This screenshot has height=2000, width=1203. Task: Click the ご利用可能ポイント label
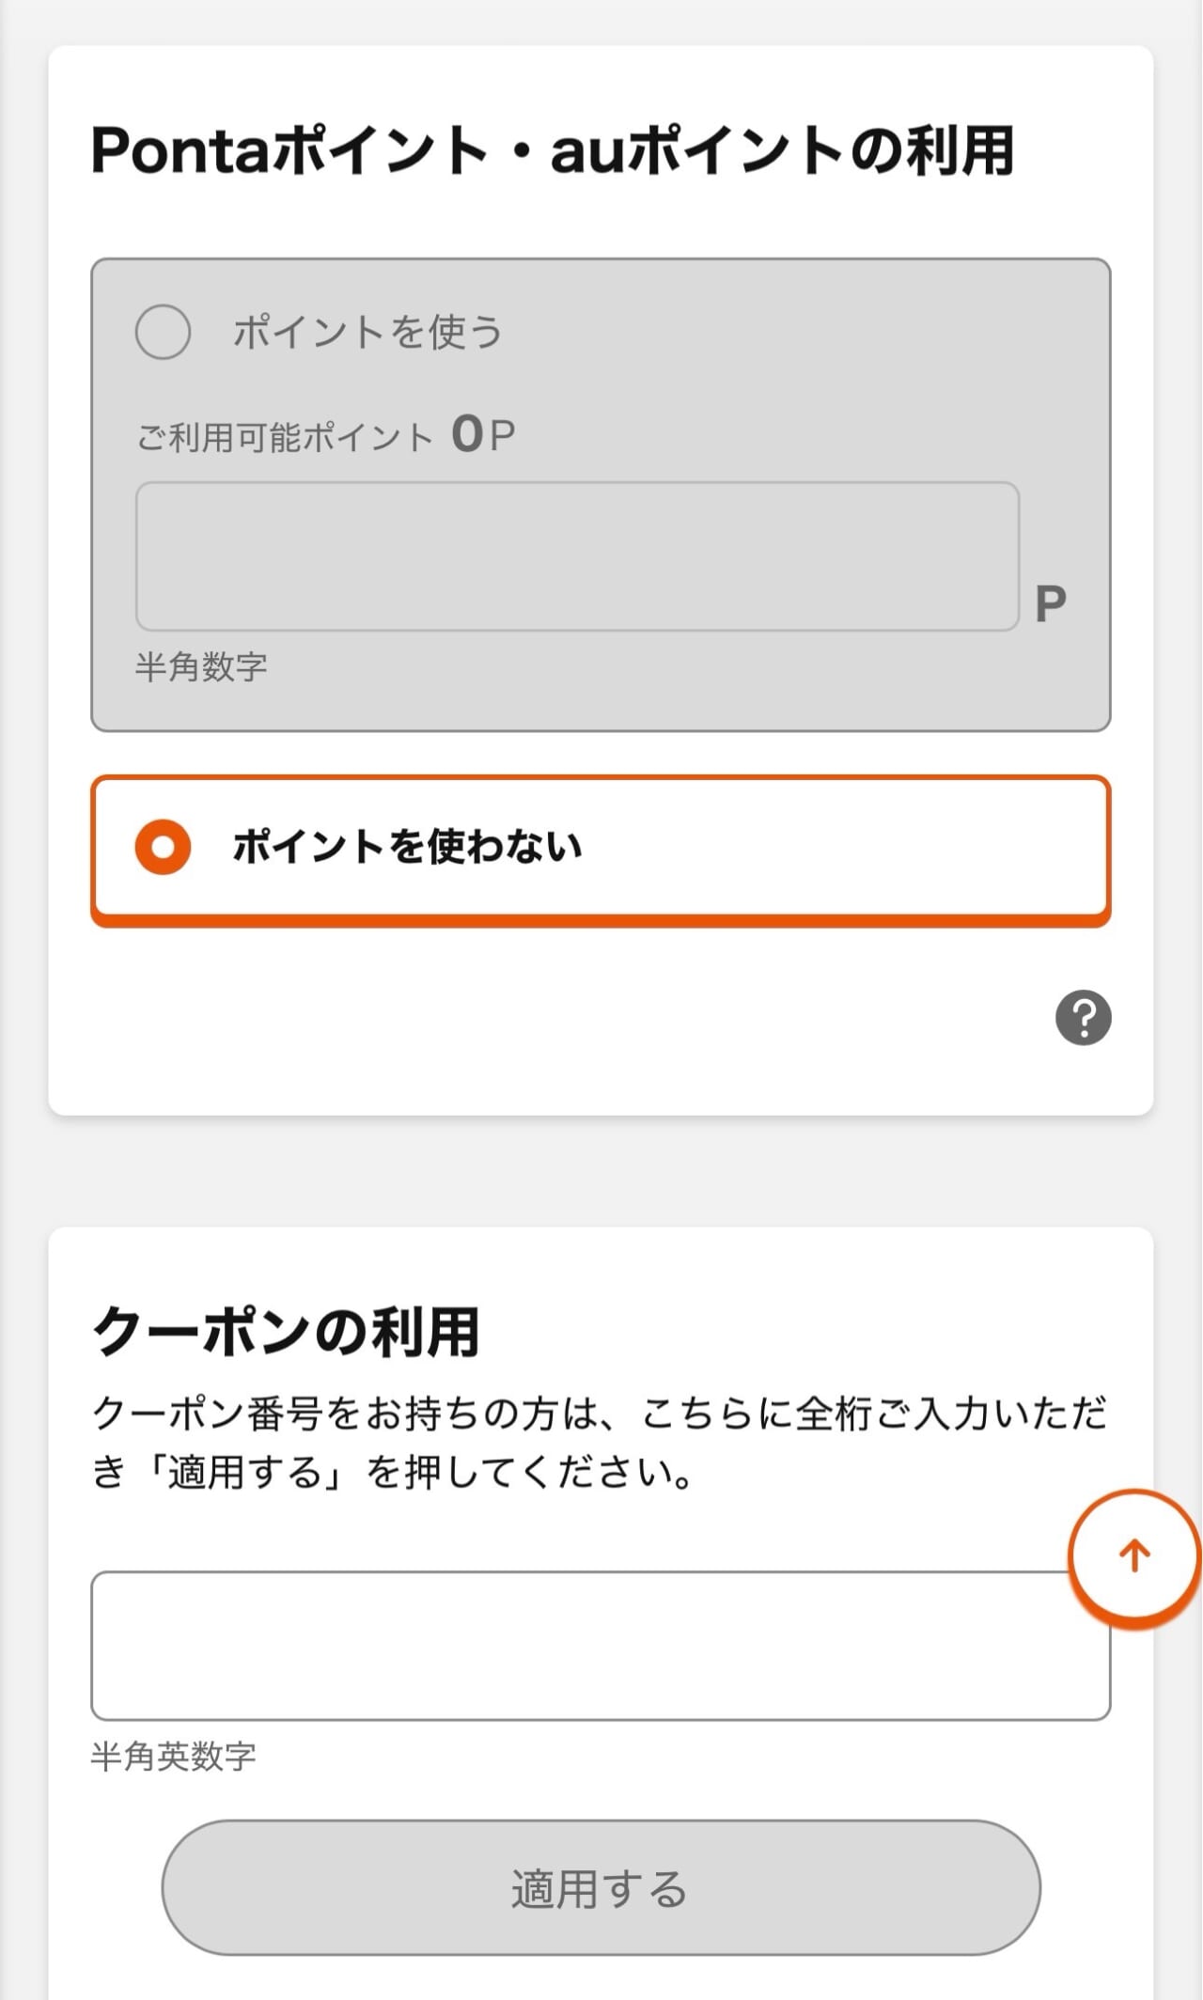(x=284, y=438)
